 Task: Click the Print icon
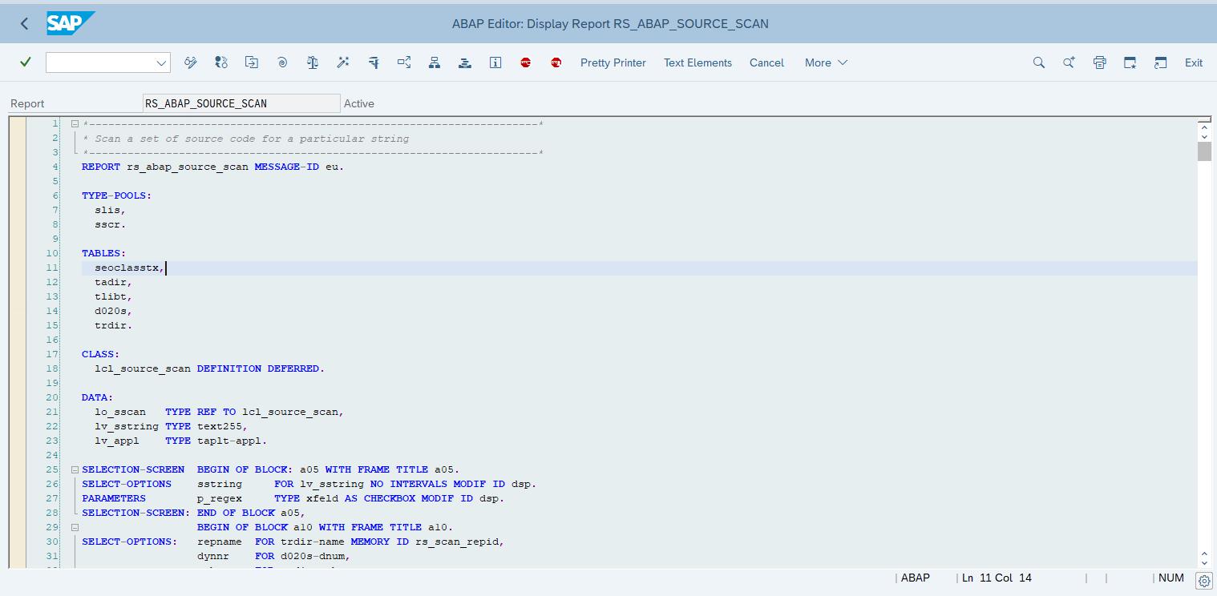[1100, 62]
